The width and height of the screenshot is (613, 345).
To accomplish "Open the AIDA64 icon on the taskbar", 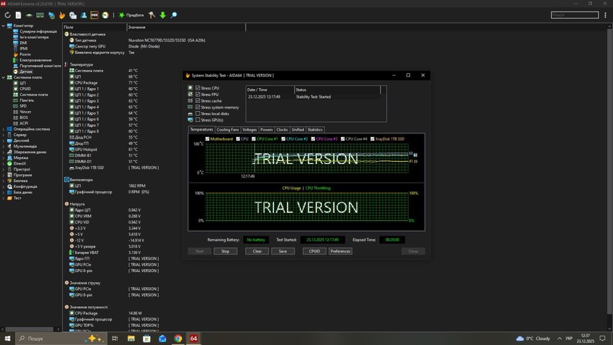I will [194, 338].
